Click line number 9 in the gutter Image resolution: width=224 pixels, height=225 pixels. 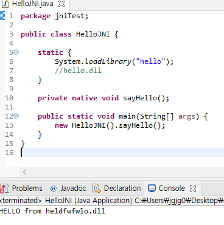(11, 89)
